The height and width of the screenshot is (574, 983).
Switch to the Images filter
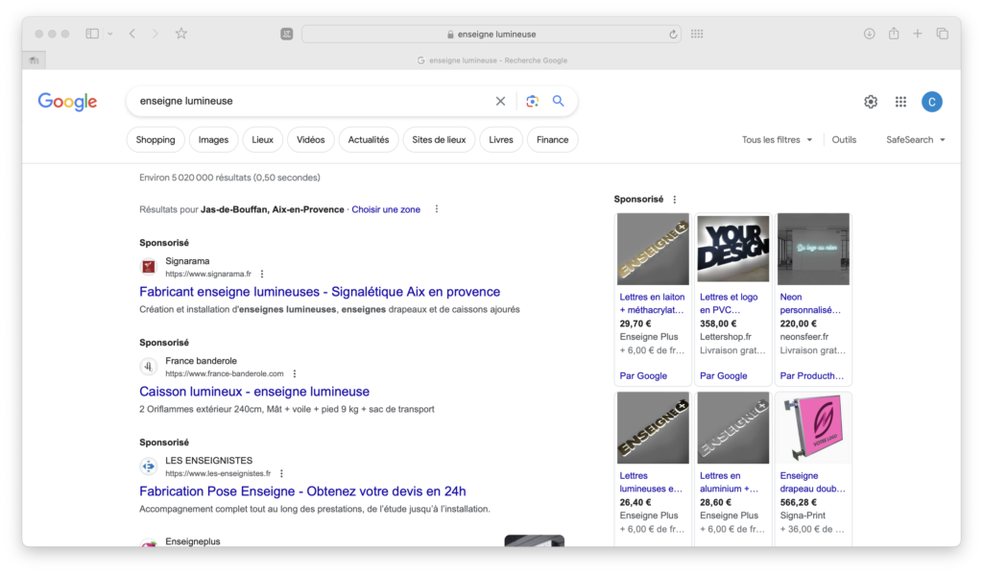click(x=213, y=140)
